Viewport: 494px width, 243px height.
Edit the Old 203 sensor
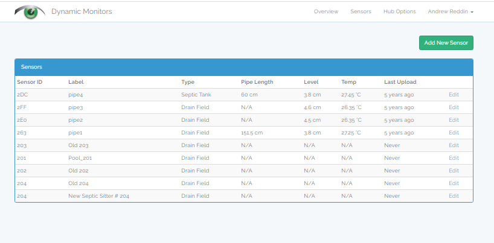tap(454, 145)
